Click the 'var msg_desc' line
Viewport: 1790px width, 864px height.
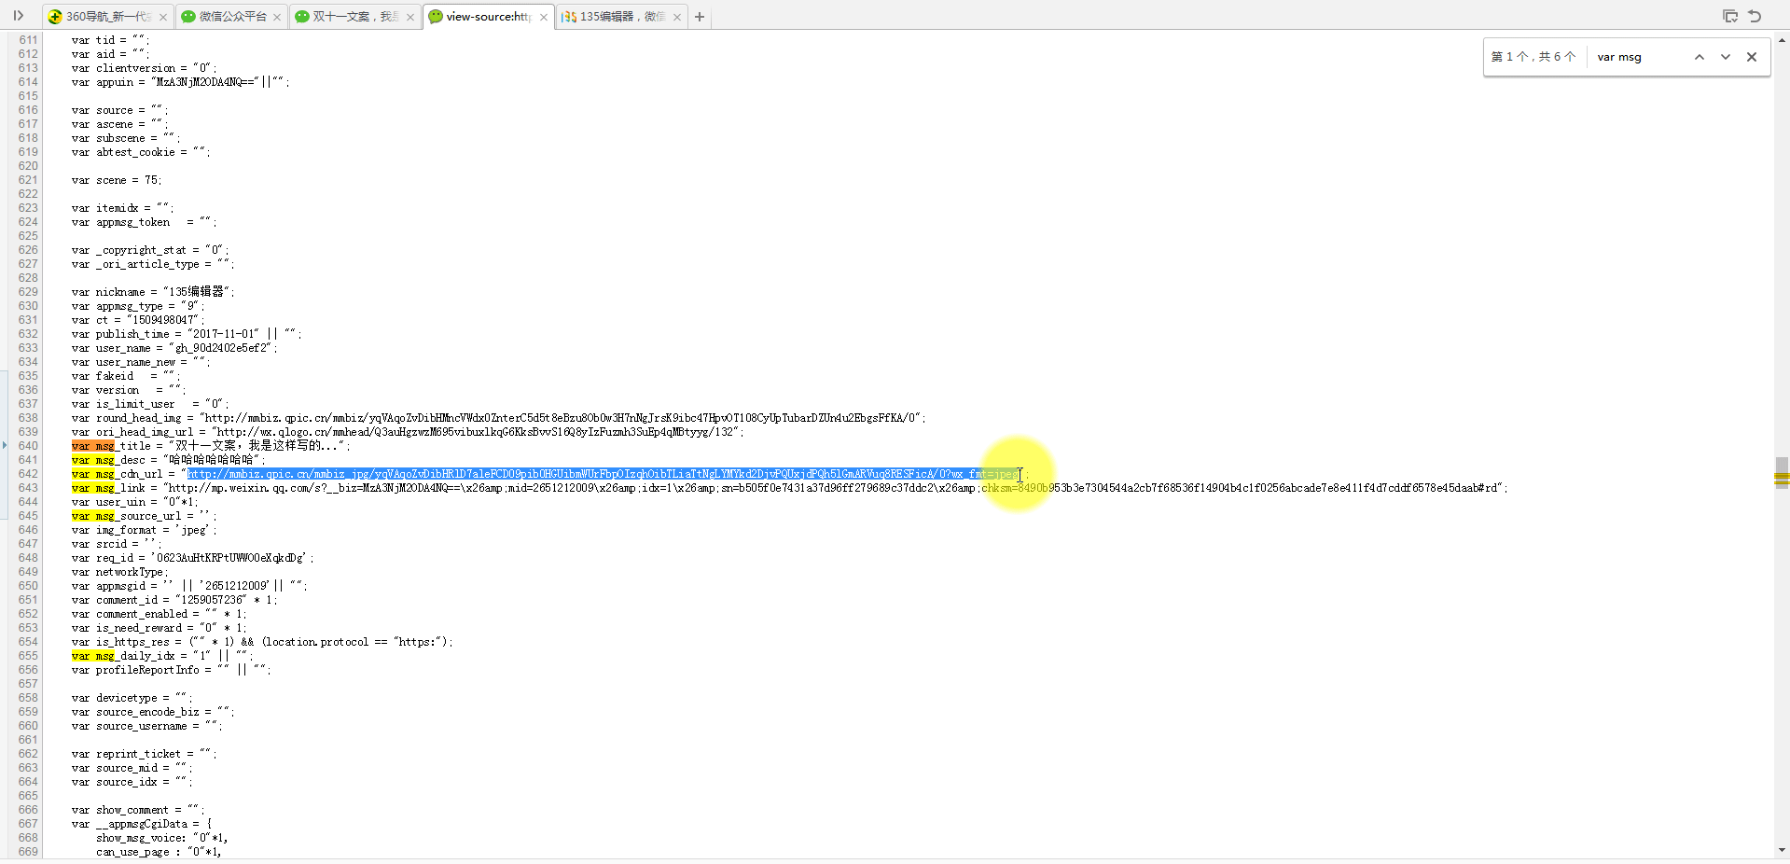(169, 460)
